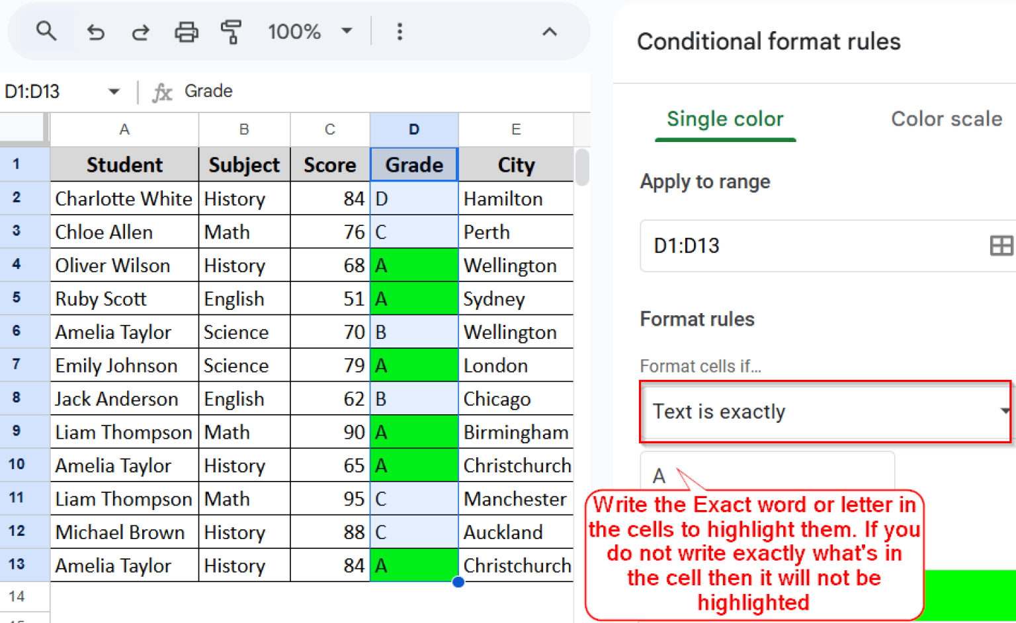This screenshot has height=623, width=1016.
Task: Redo the last action
Action: coord(140,31)
